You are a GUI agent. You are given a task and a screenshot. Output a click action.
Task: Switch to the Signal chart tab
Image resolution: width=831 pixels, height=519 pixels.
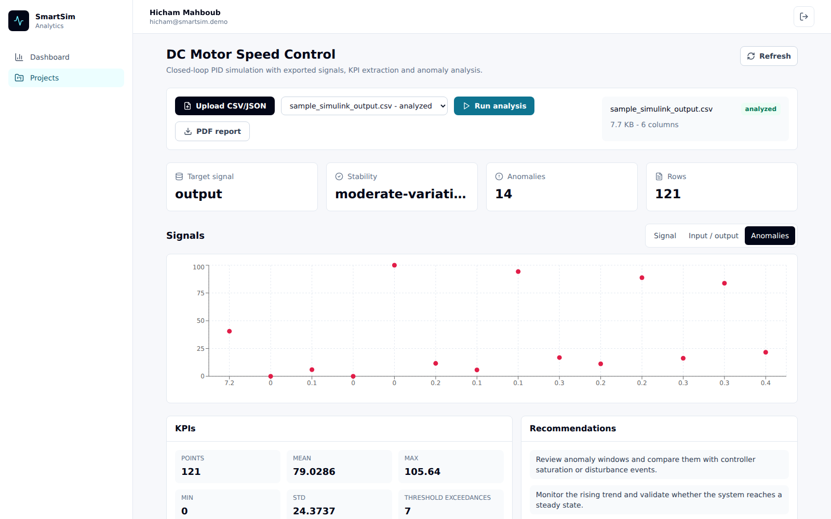665,236
